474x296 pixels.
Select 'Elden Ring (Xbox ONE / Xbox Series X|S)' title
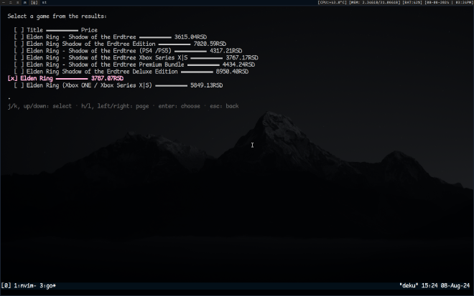click(89, 86)
